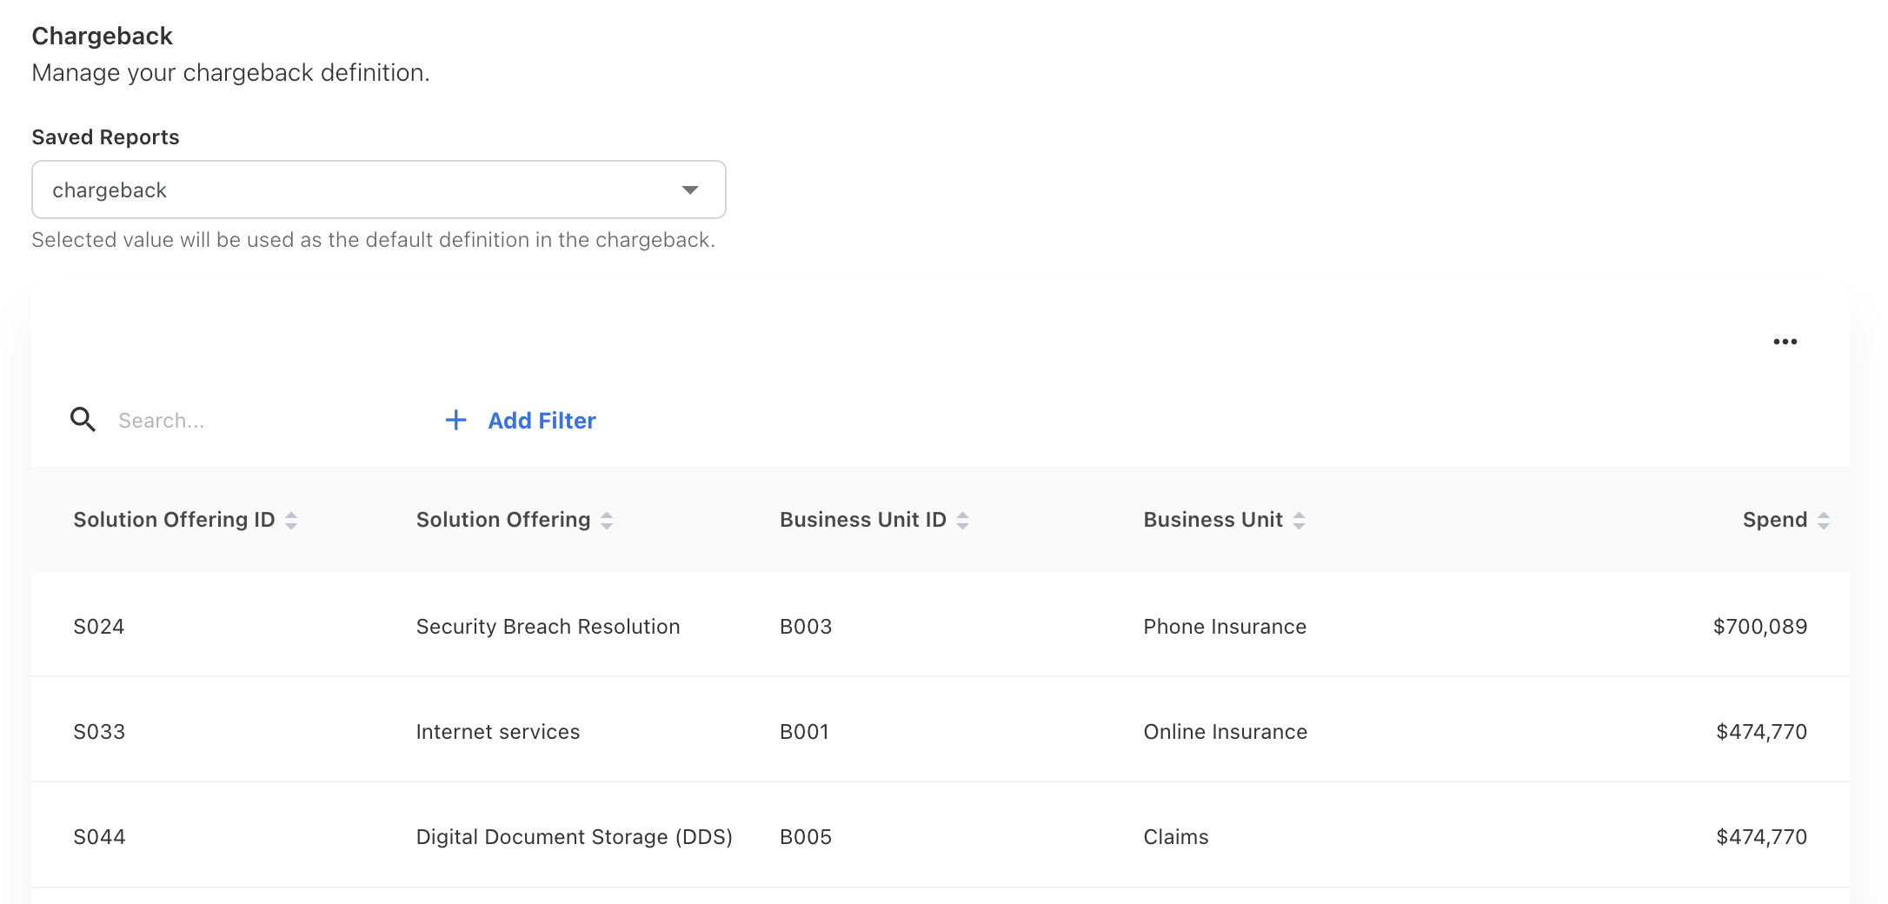
Task: Click the $700,089 spend value
Action: pyautogui.click(x=1759, y=627)
